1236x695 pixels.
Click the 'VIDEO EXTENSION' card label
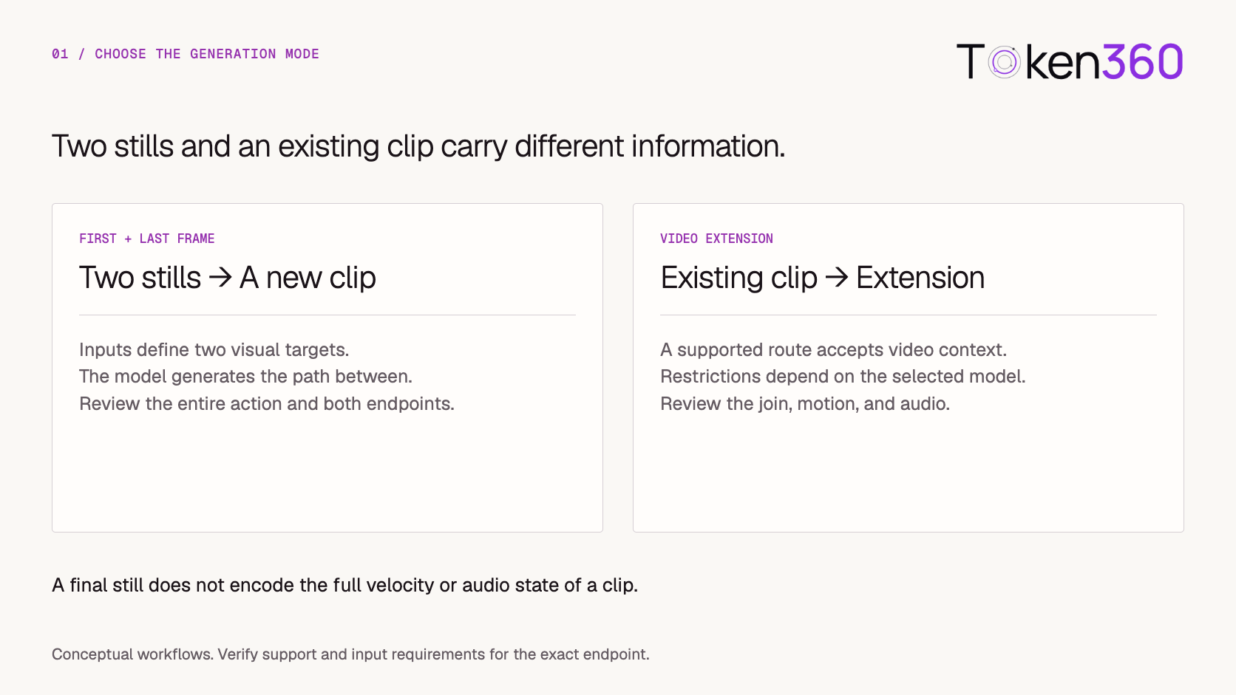coord(716,239)
